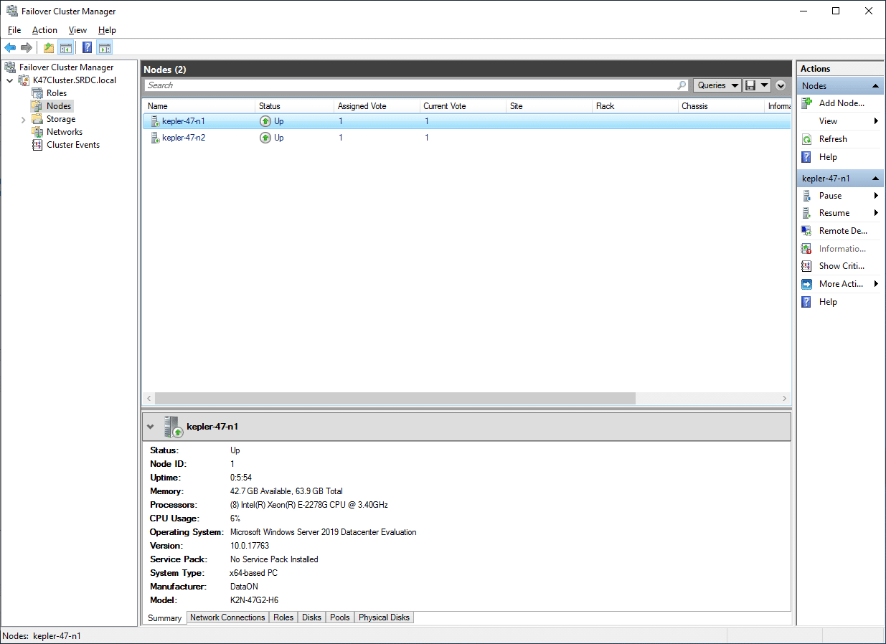Collapse the Nodes section in Actions pane
The image size is (886, 644).
click(x=876, y=86)
